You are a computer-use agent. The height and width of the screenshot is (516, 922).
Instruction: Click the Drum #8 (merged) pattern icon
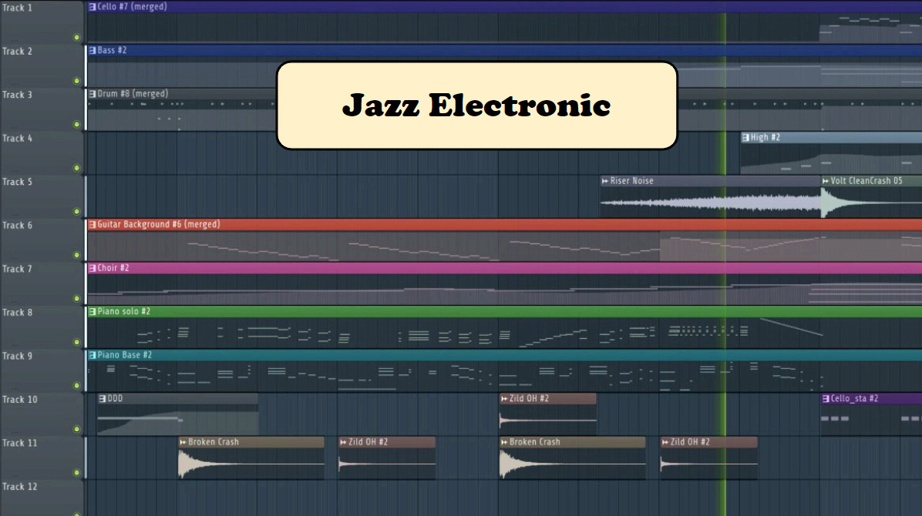point(93,94)
